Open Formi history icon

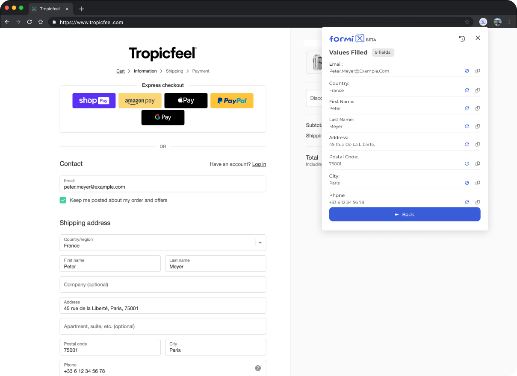point(462,38)
